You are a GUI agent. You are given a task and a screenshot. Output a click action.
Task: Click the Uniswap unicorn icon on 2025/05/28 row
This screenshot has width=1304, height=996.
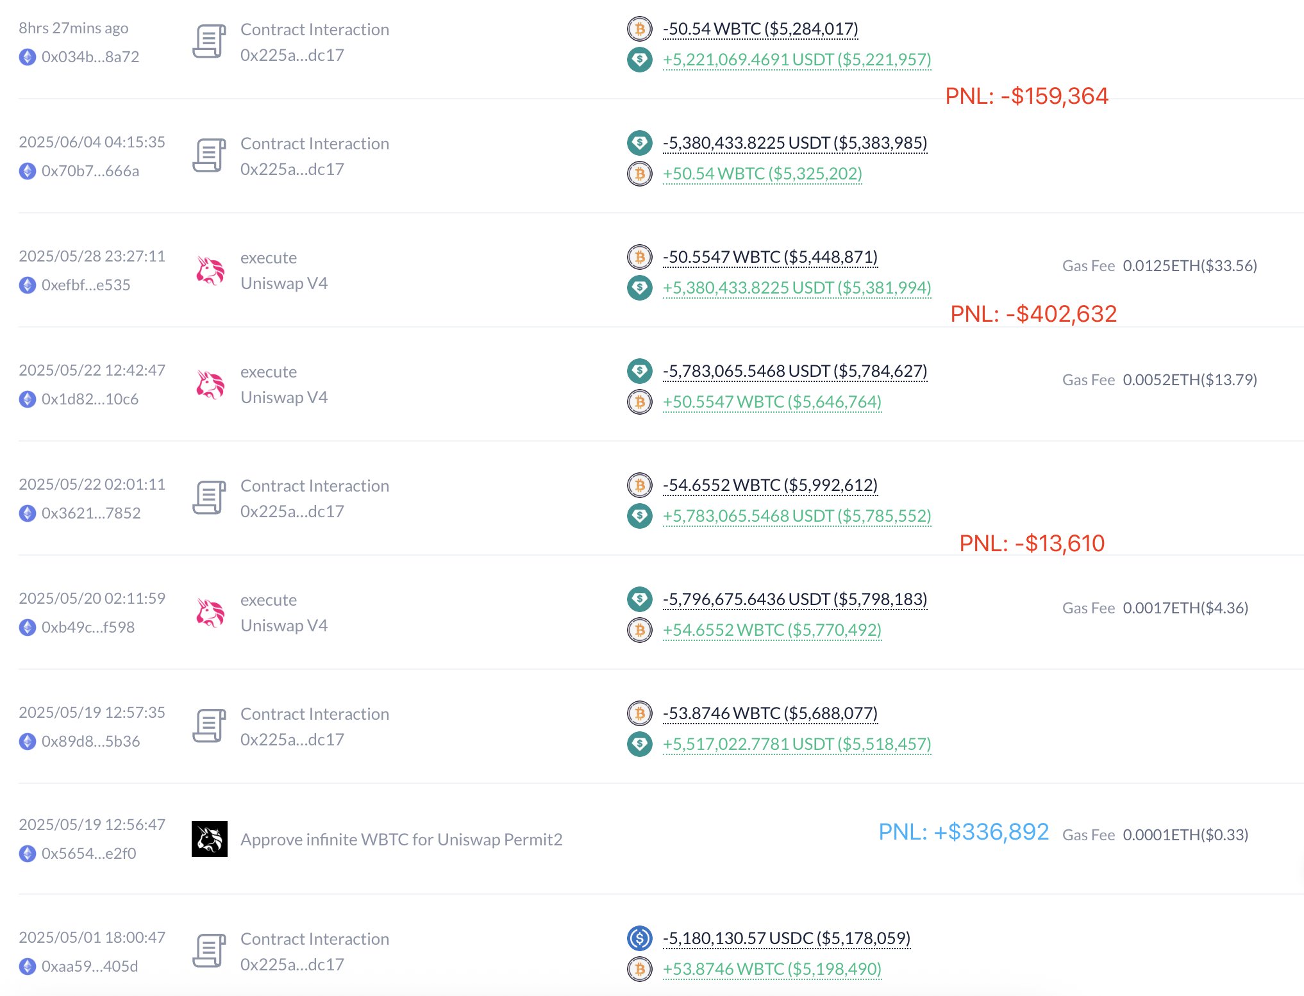click(210, 270)
